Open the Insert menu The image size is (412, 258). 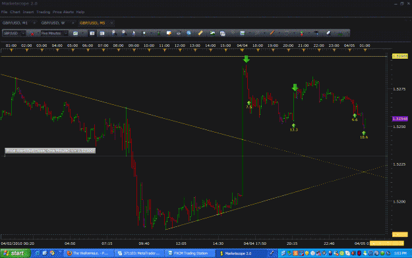[x=28, y=12]
